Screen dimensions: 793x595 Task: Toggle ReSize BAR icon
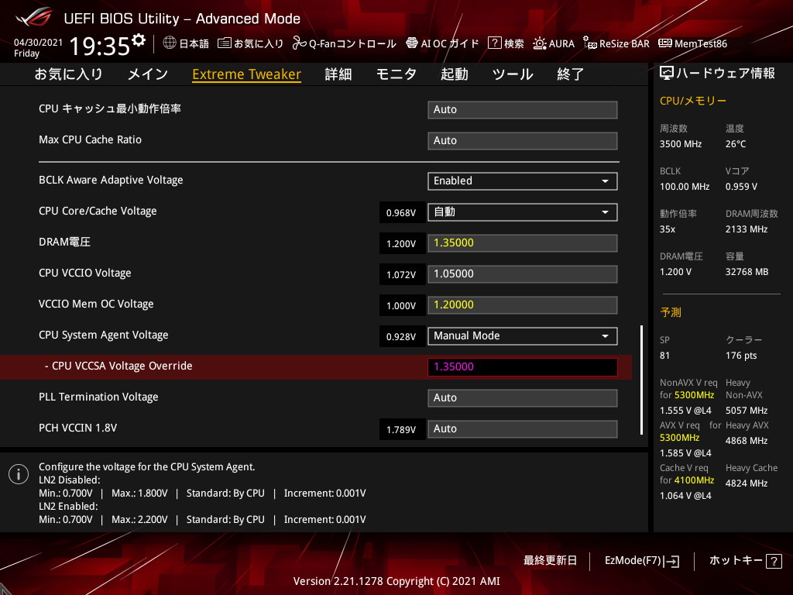tap(589, 43)
